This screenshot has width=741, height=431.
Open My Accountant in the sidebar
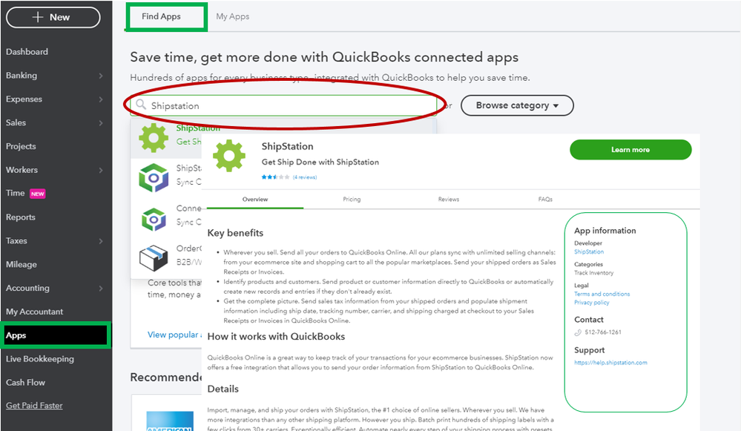click(x=35, y=312)
